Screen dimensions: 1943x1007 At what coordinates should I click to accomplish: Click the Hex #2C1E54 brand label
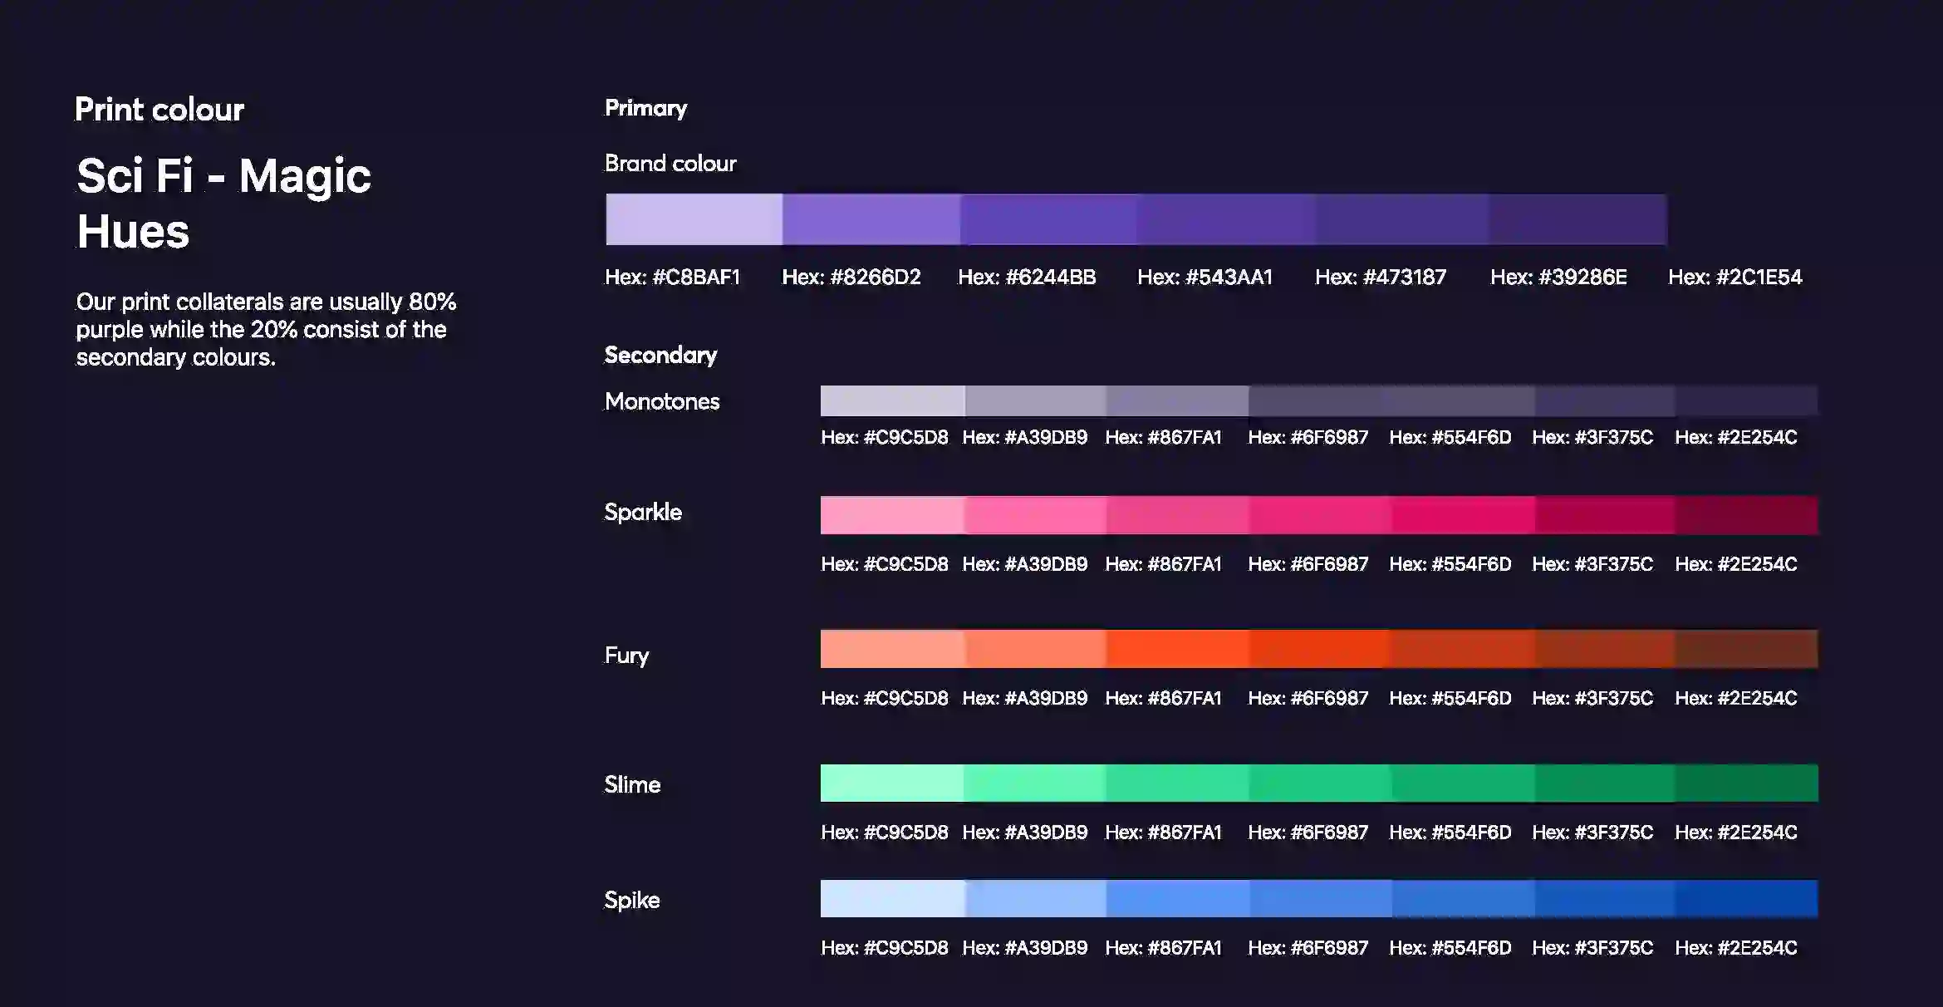pos(1734,277)
